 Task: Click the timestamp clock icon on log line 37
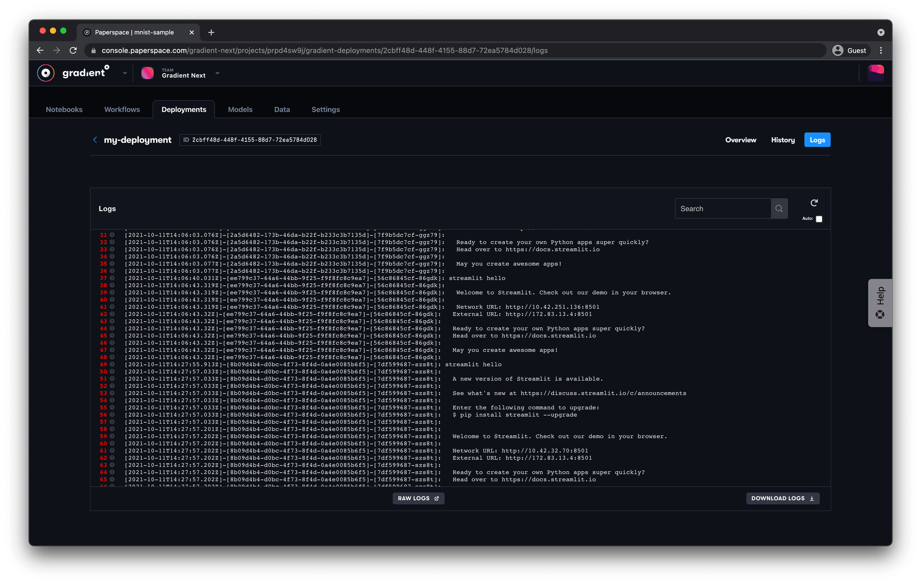112,278
